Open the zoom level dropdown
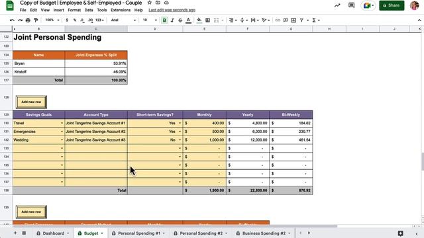424x238 pixels. [52, 20]
